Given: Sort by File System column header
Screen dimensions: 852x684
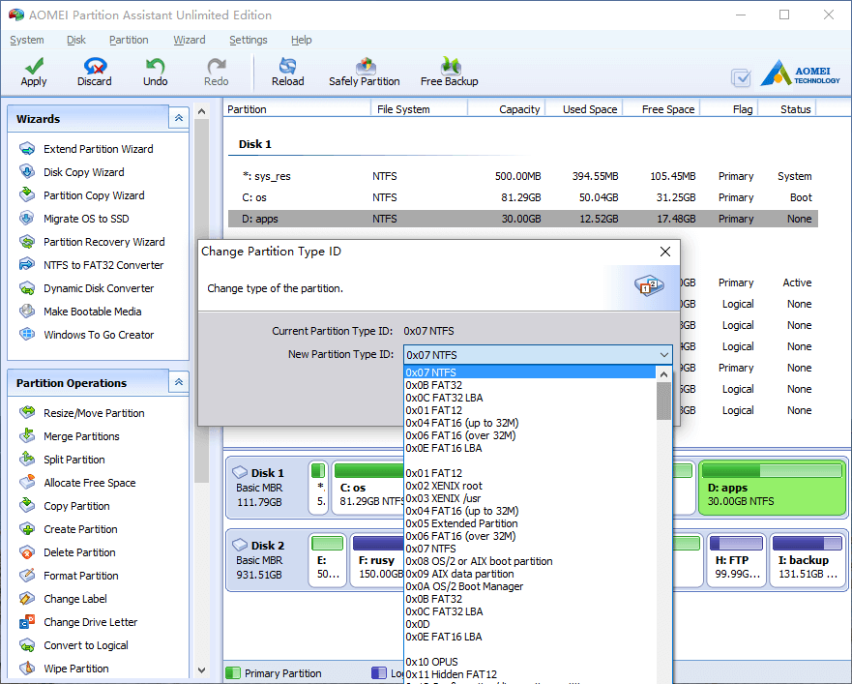Looking at the screenshot, I should coord(419,108).
